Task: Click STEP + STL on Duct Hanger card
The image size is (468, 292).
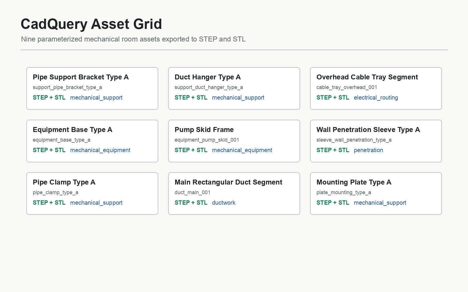Action: tap(191, 98)
